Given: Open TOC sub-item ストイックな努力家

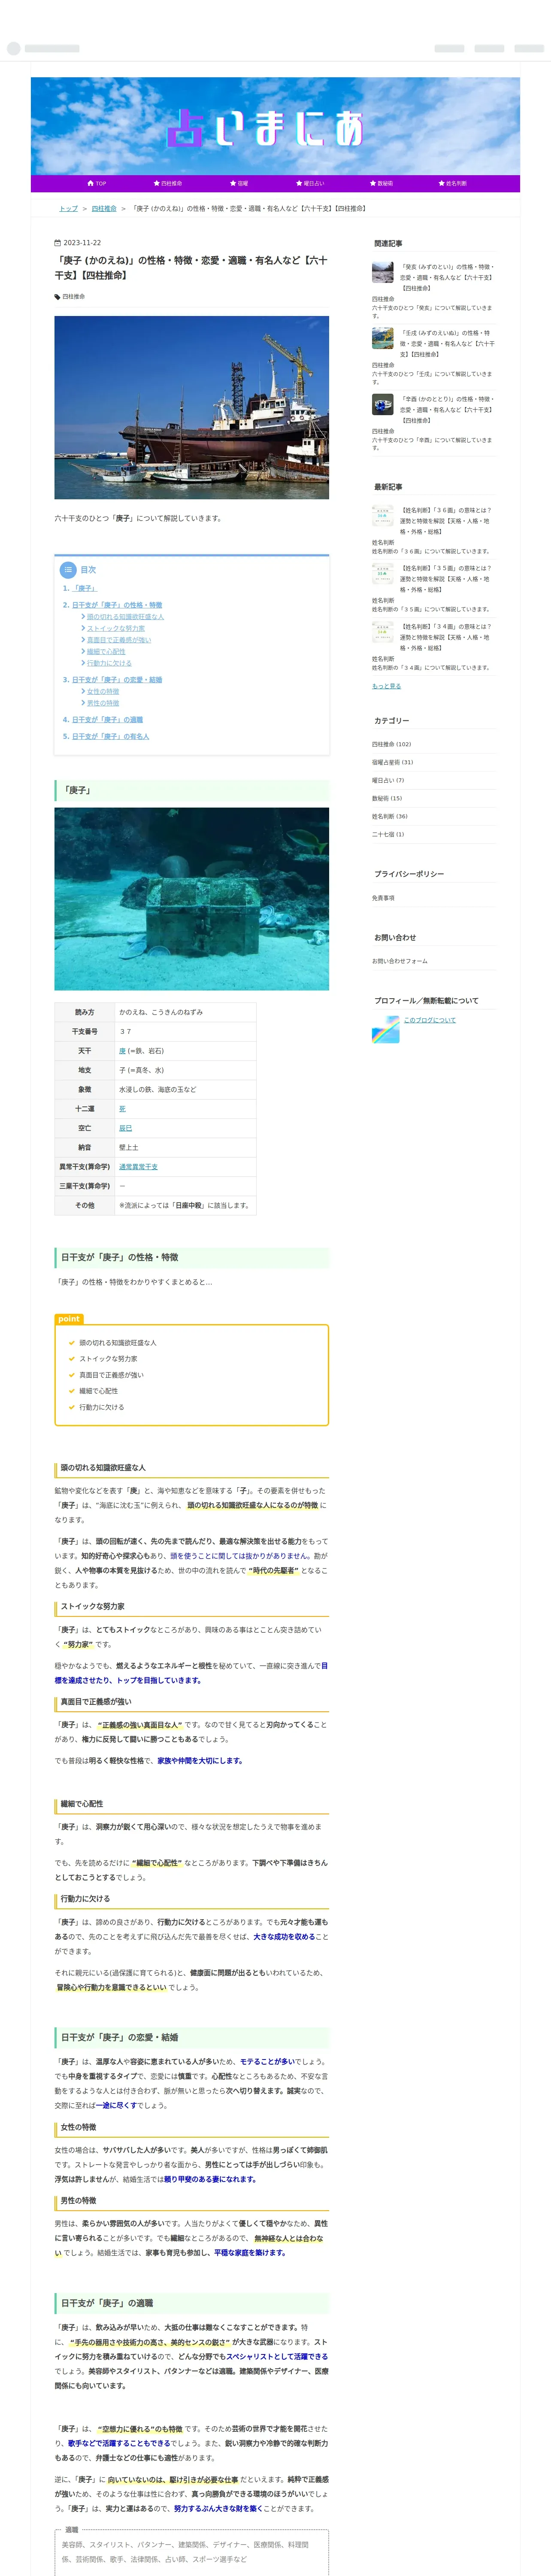Looking at the screenshot, I should 115,629.
